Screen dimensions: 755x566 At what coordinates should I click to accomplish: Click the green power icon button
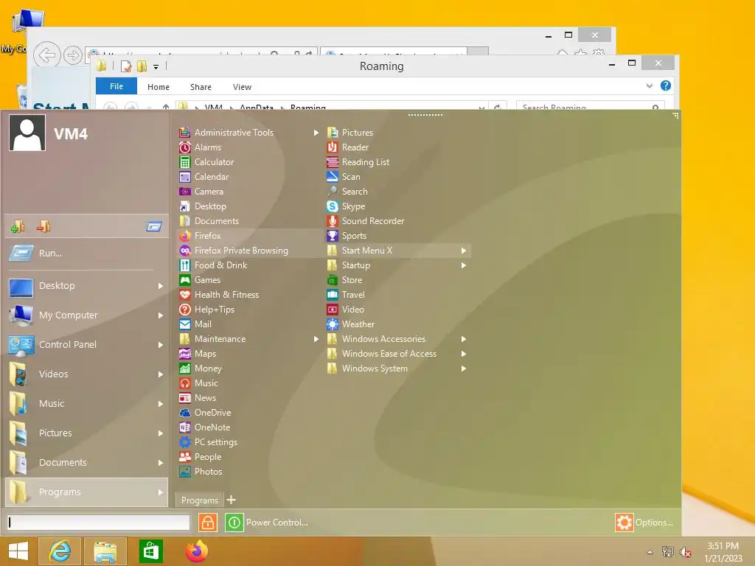coord(234,523)
